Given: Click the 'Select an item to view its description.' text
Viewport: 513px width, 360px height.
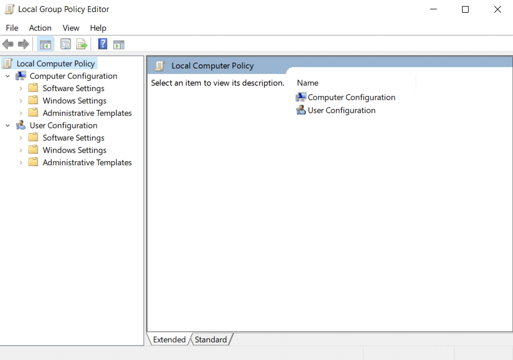Looking at the screenshot, I should pos(218,83).
